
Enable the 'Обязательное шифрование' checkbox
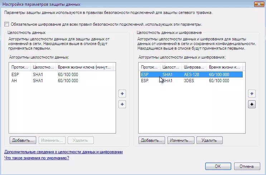point(7,24)
